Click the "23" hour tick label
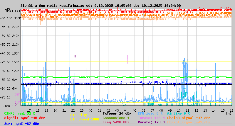Image resolution: width=235 pixels, height=126 pixels. pos(82,110)
